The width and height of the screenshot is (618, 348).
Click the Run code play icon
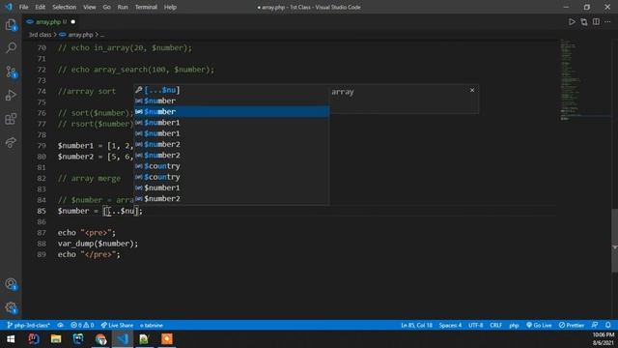click(572, 22)
